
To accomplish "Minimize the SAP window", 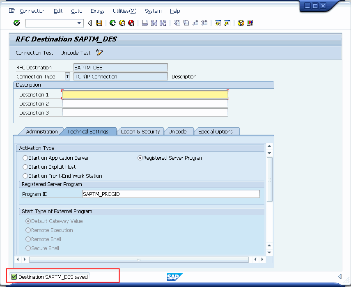I will point(307,6).
